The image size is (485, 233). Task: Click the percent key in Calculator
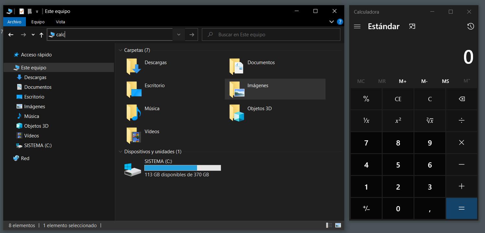(366, 99)
